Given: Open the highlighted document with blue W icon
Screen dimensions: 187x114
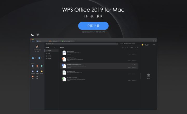Looking at the screenshot, I should click(99, 66).
